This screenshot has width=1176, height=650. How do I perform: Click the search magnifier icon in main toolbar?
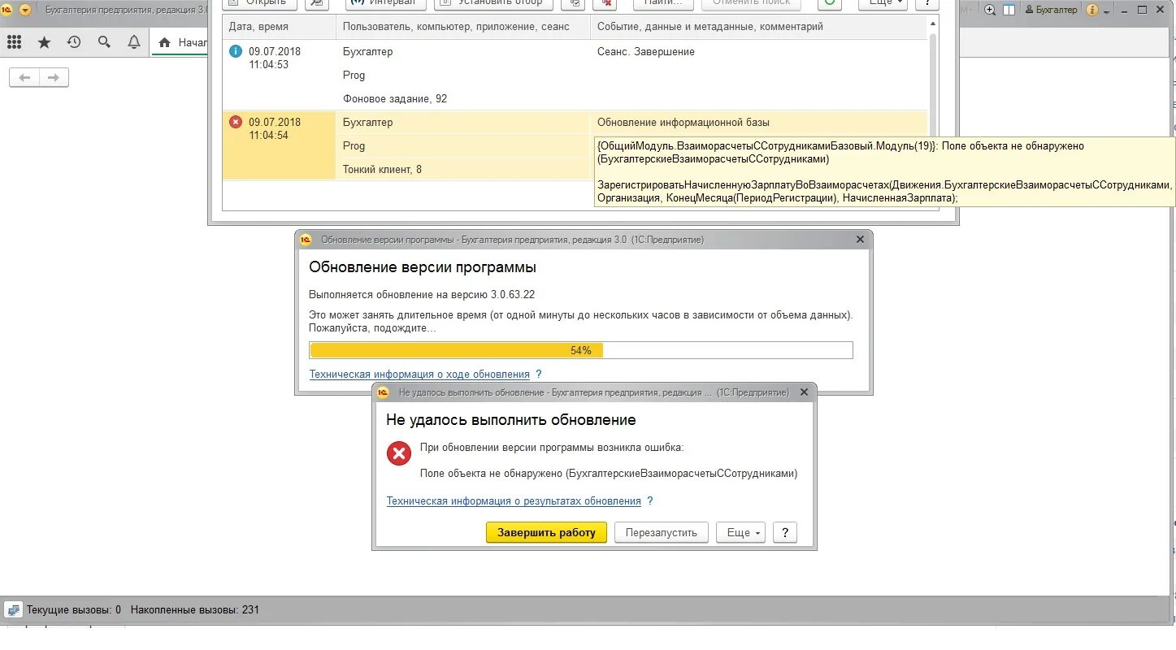104,42
